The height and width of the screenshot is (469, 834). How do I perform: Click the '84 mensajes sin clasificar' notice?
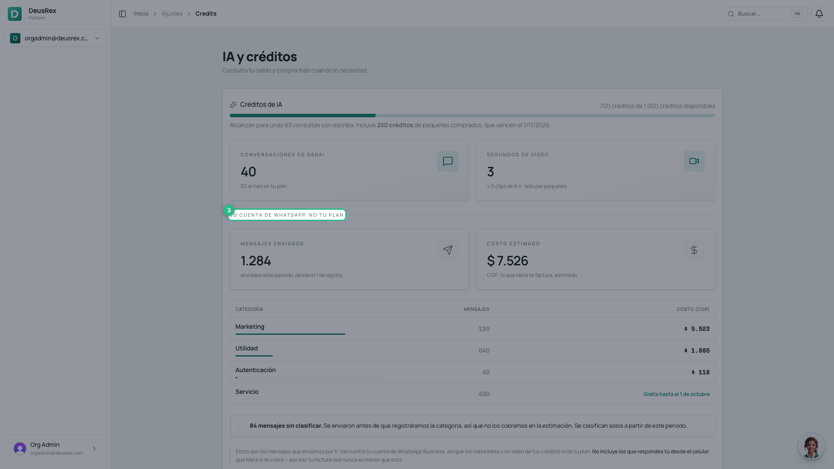coord(472,426)
